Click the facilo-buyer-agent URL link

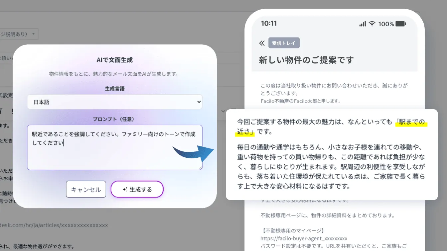[304, 238]
